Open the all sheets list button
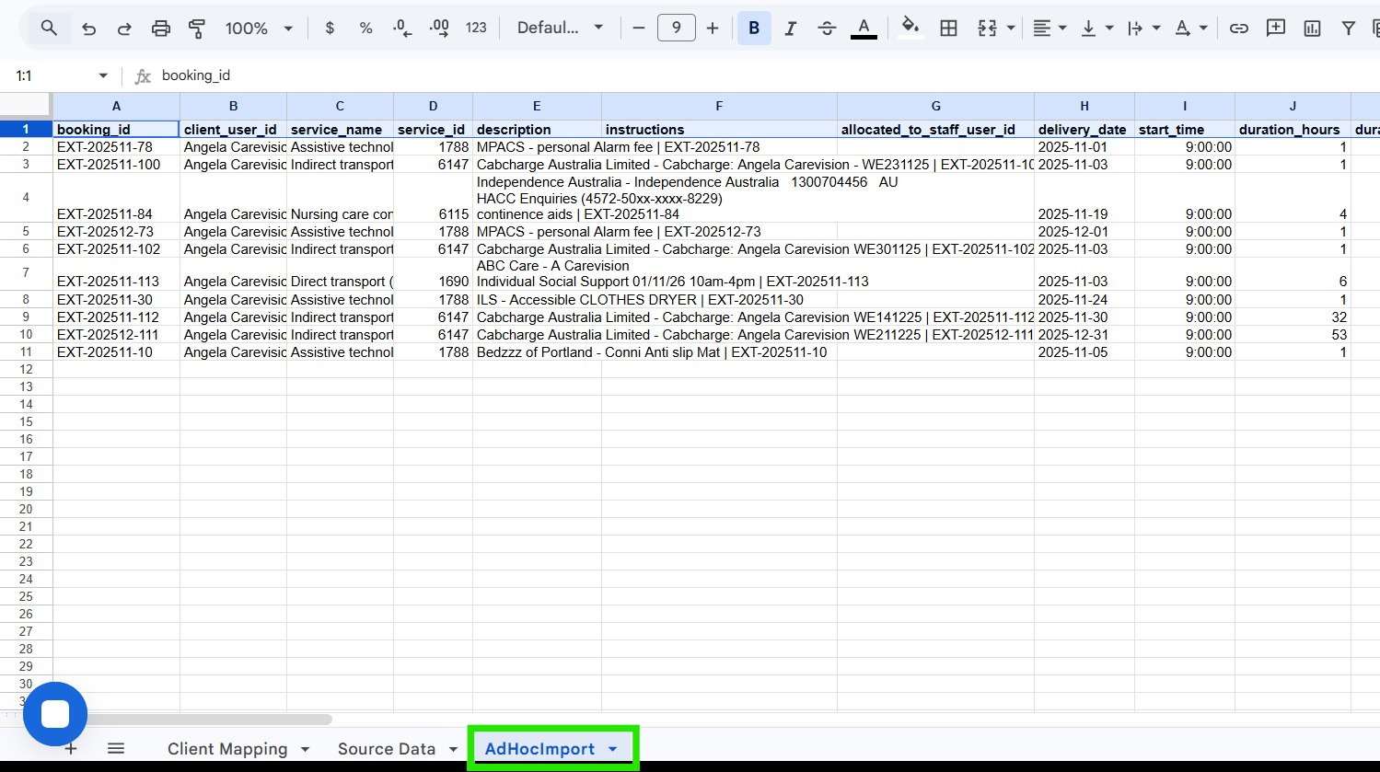Screen dimensions: 1380x772 point(116,749)
